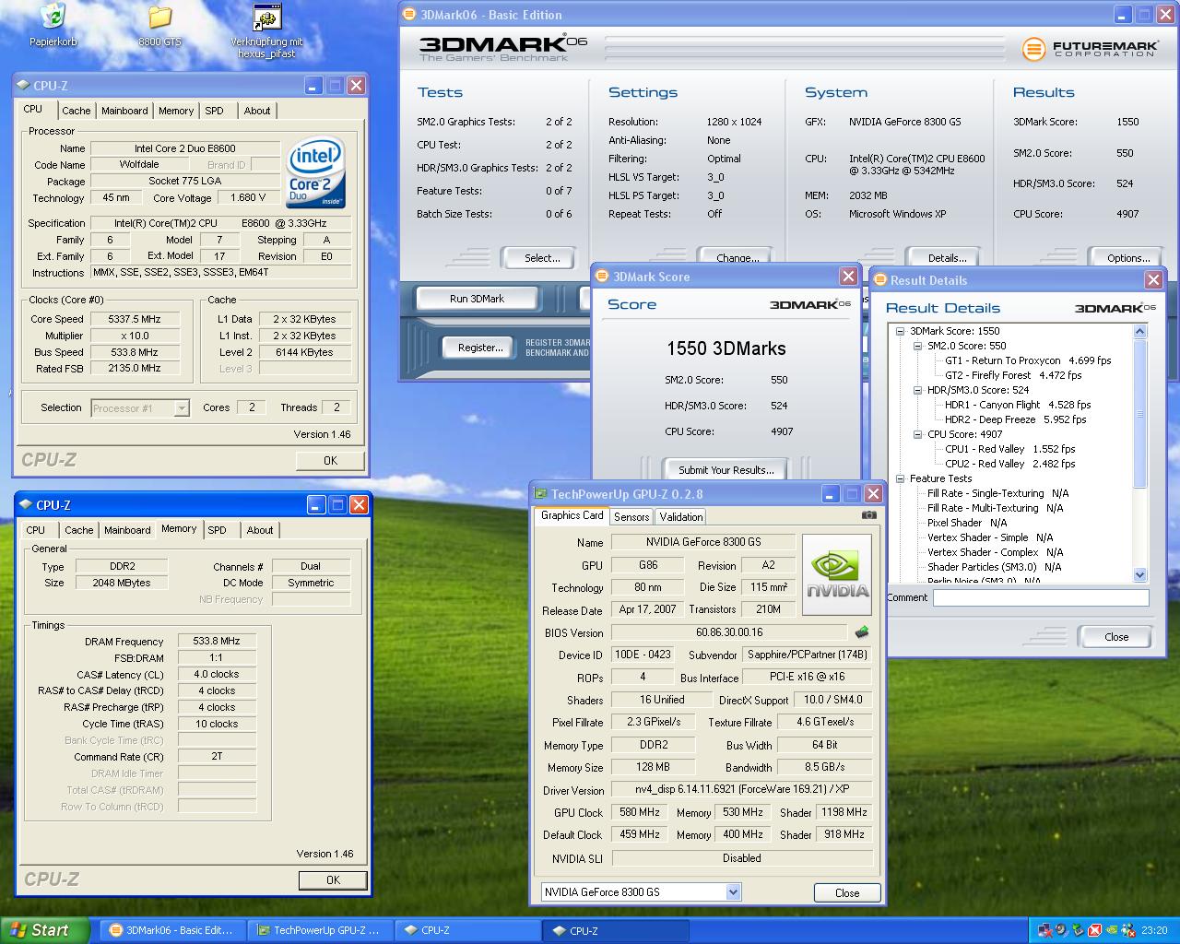
Task: Open the hexus_pifast shortcut icon
Action: pos(266,17)
